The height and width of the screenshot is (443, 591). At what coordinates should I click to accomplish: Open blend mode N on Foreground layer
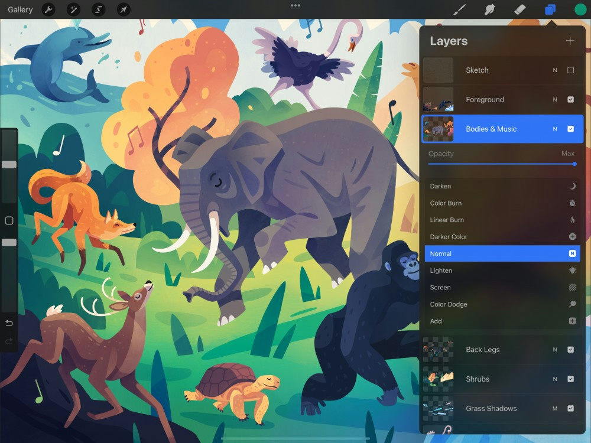[555, 99]
